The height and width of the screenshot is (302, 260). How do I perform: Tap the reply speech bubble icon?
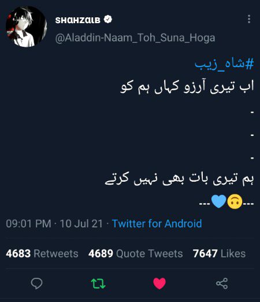click(x=36, y=283)
